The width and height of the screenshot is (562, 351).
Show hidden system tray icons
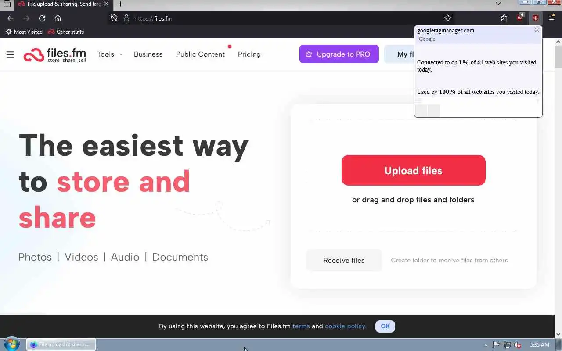click(x=486, y=345)
